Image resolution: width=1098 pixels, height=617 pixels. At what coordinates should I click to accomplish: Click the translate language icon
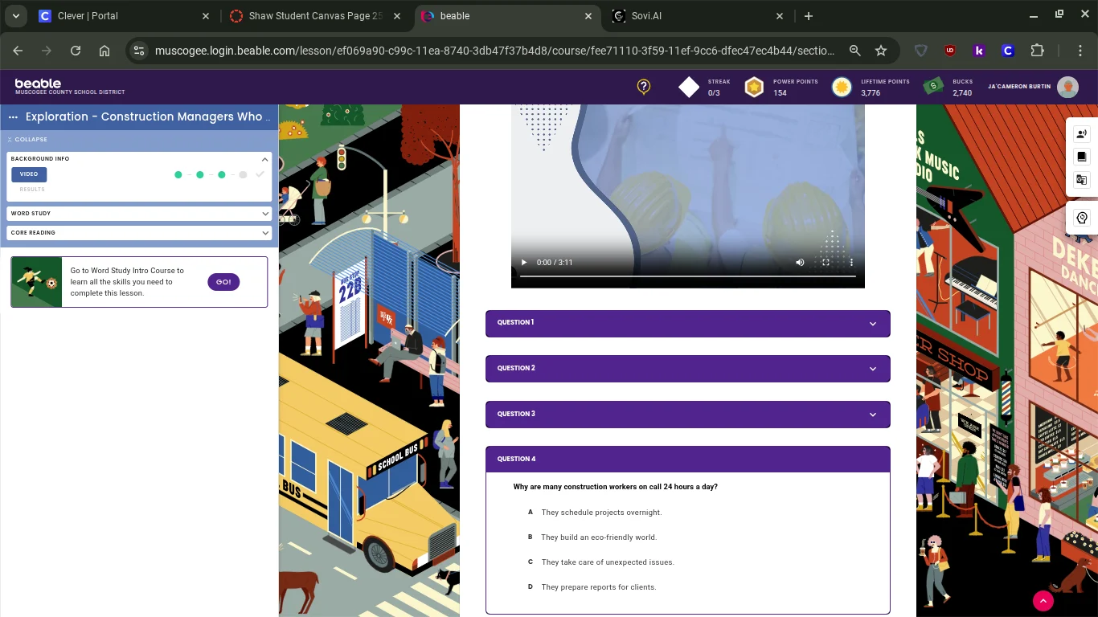1082,180
